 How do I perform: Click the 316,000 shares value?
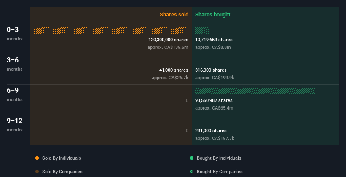211,70
